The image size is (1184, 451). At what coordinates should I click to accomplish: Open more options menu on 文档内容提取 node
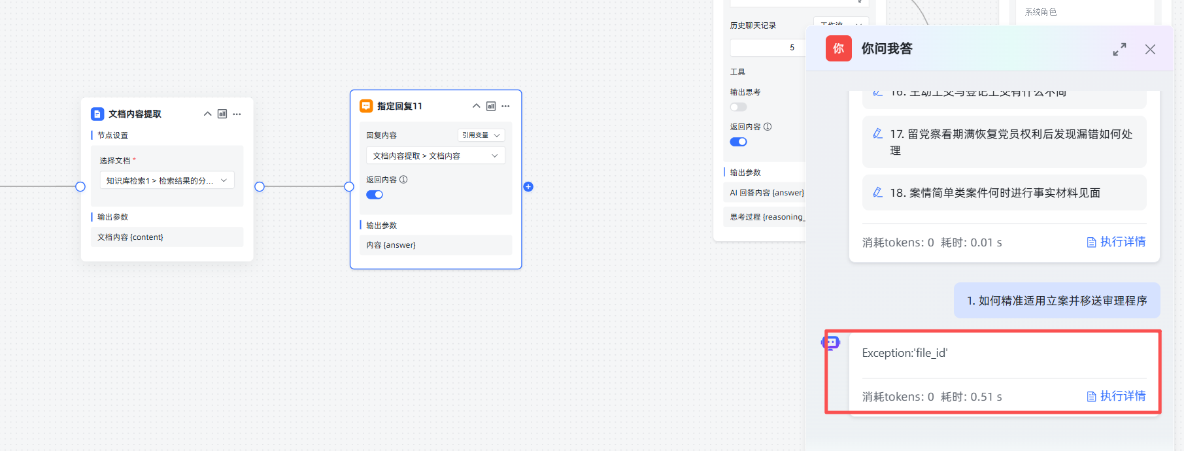[x=237, y=114]
